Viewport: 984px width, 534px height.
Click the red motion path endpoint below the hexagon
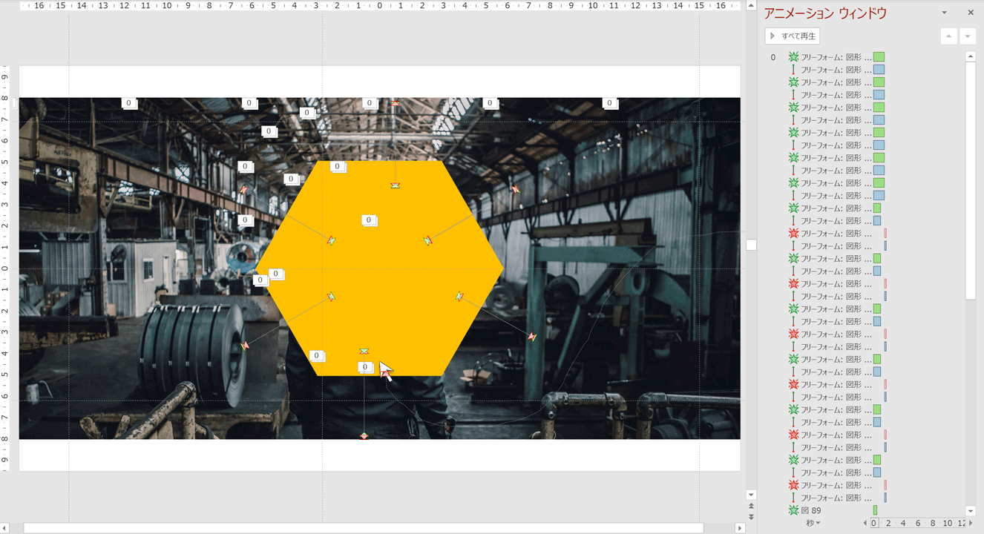click(364, 437)
